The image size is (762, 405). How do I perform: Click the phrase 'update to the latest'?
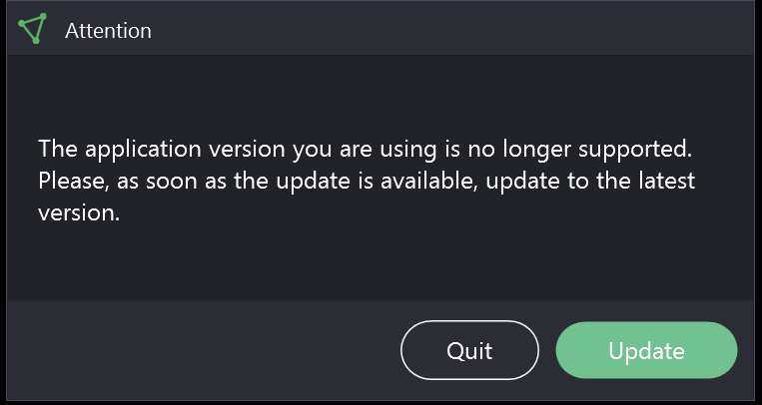click(x=590, y=181)
